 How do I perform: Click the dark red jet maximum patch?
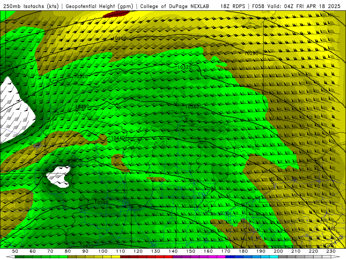tap(115, 14)
